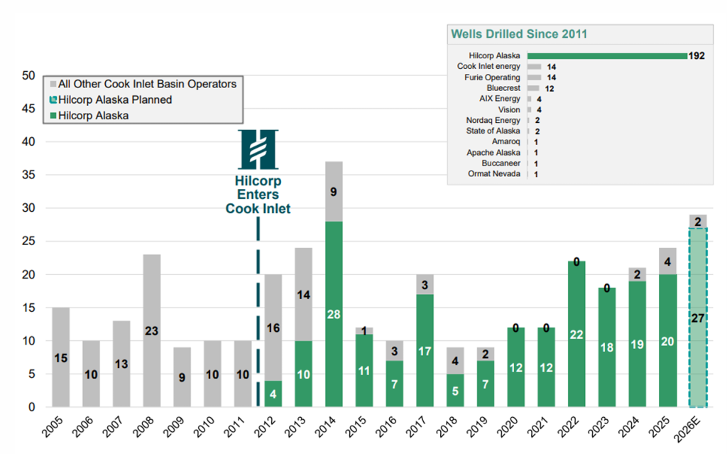Click the 2009 gray bar labeled 9
The height and width of the screenshot is (454, 727).
(182, 377)
